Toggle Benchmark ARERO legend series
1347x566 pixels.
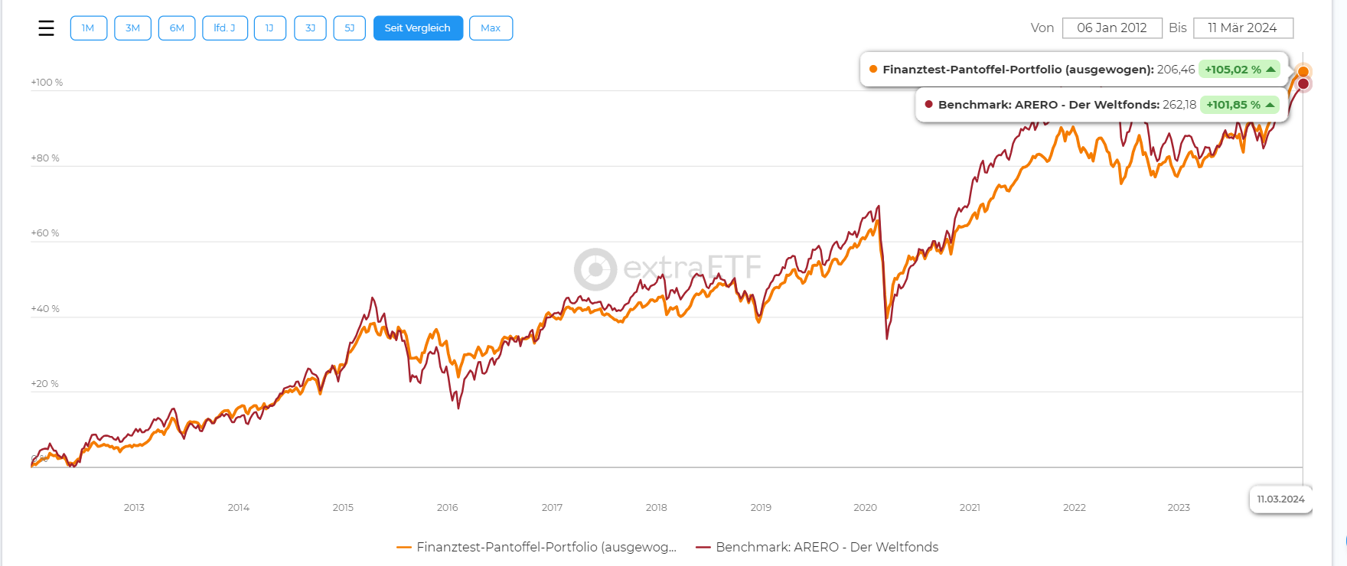[817, 547]
